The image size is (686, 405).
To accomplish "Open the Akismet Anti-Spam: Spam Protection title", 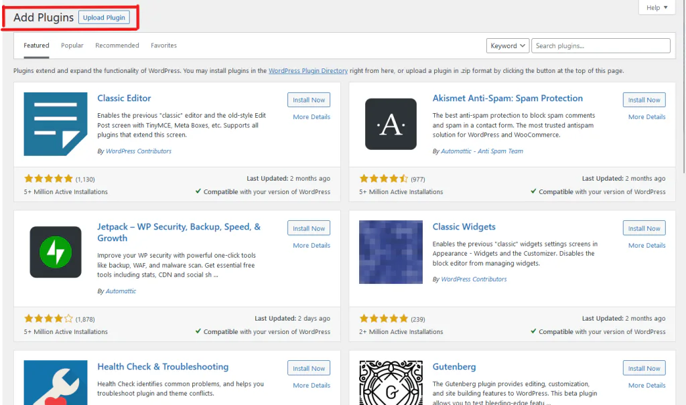I will (x=508, y=98).
